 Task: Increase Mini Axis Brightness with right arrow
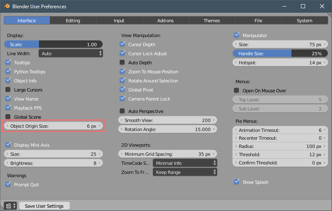tap(100, 163)
